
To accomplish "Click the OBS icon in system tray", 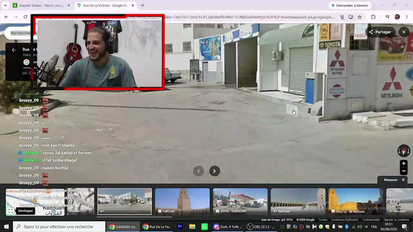I will pos(301,227).
